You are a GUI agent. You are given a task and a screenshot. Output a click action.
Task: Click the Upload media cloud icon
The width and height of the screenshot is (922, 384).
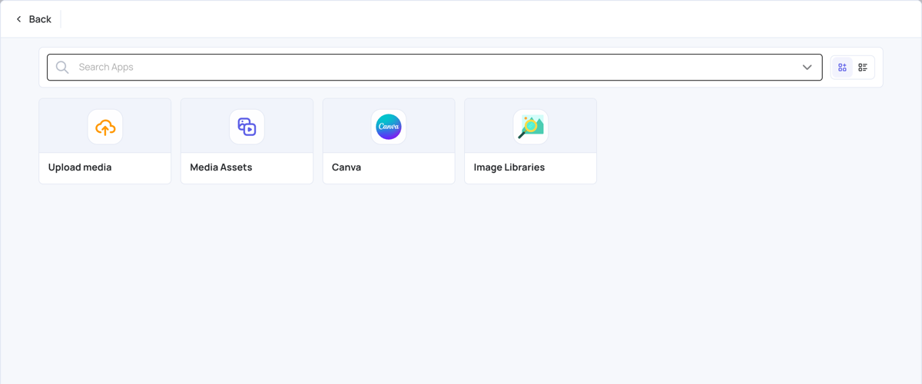click(x=105, y=127)
